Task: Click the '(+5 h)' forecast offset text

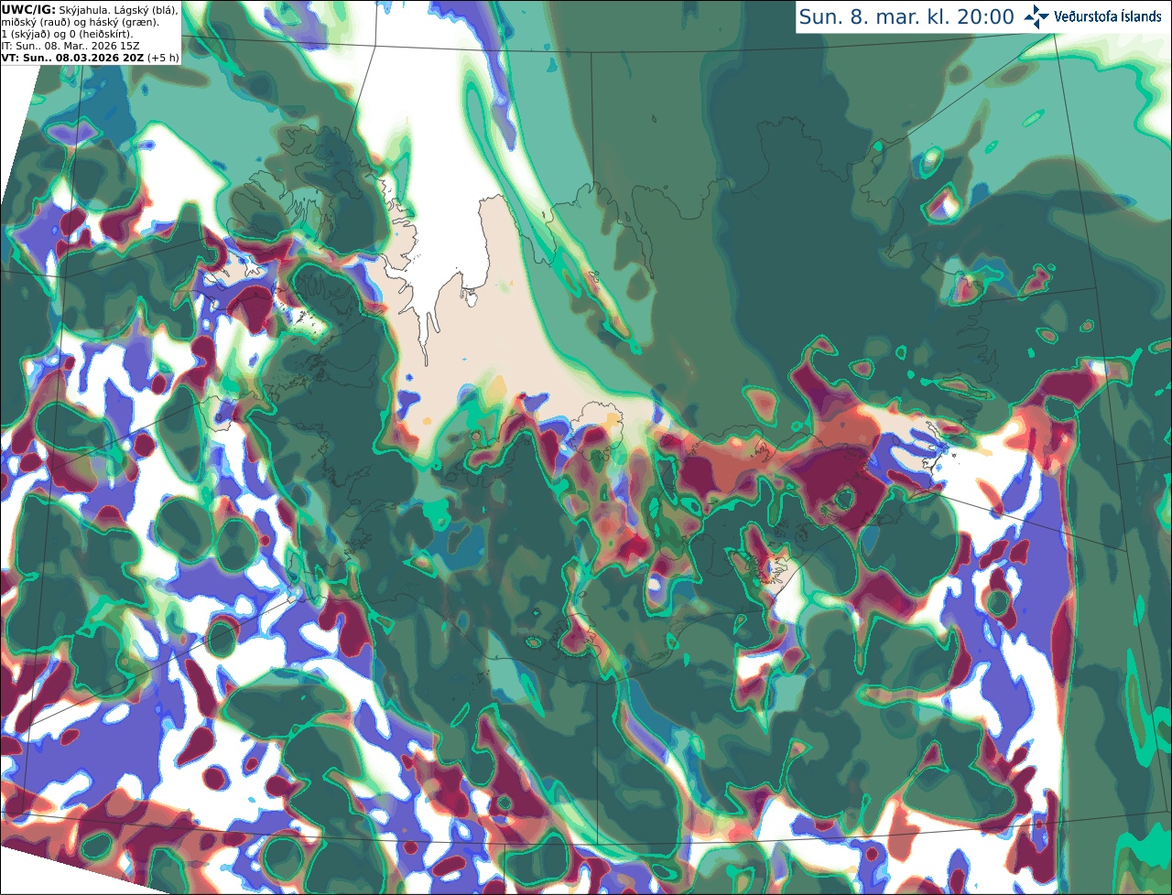Action: point(163,58)
